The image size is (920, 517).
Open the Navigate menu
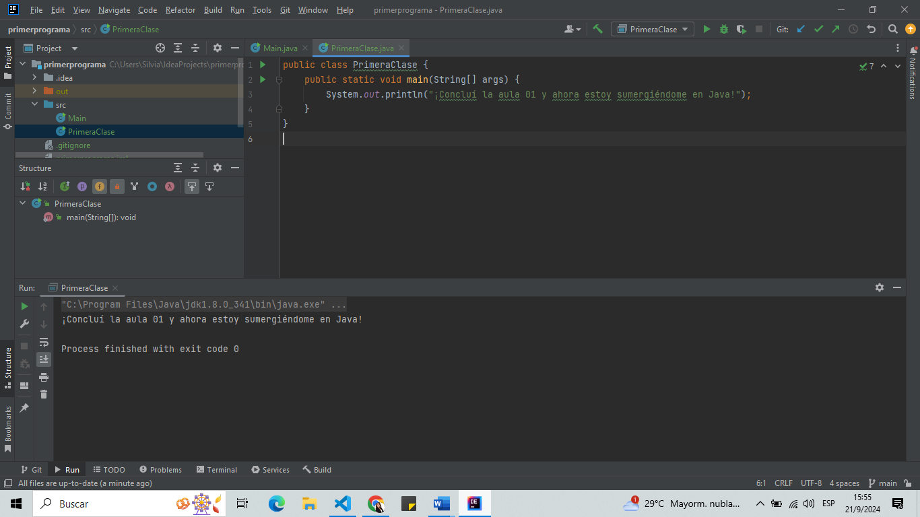(114, 10)
